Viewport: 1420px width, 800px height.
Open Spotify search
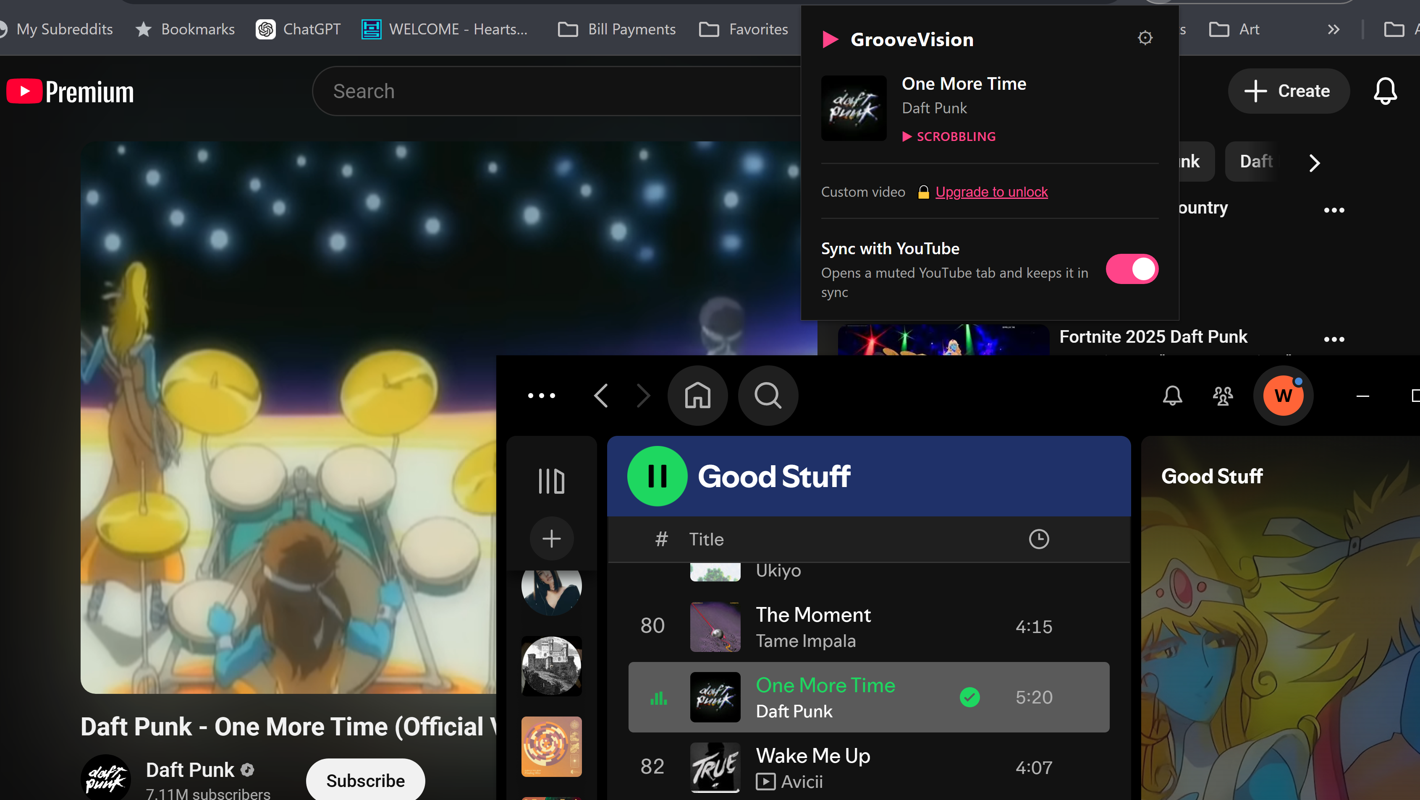click(768, 395)
